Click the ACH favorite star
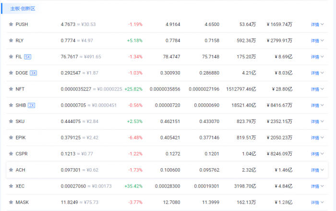The height and width of the screenshot is (211, 336). (11, 170)
